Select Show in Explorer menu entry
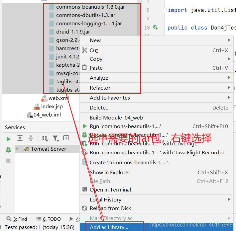Image resolution: width=236 pixels, height=231 pixels. (x=156, y=172)
